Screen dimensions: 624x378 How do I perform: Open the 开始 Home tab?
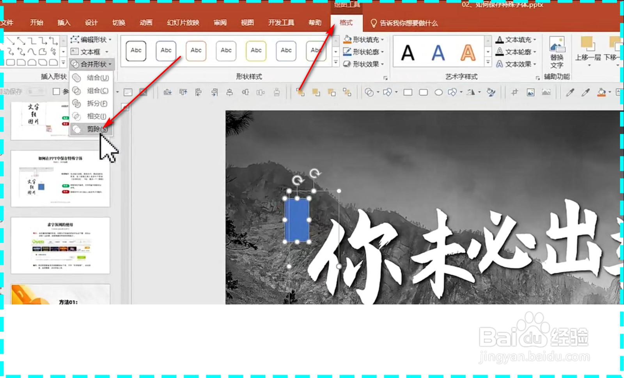[36, 23]
